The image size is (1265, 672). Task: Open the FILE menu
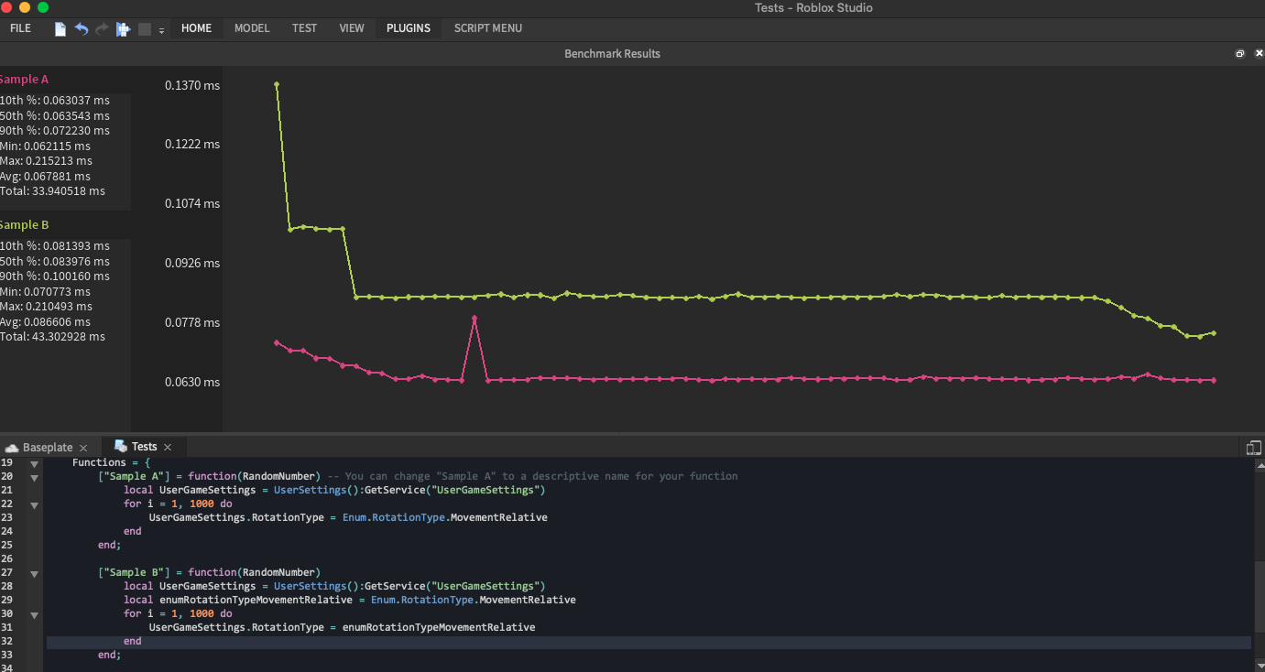pos(20,27)
